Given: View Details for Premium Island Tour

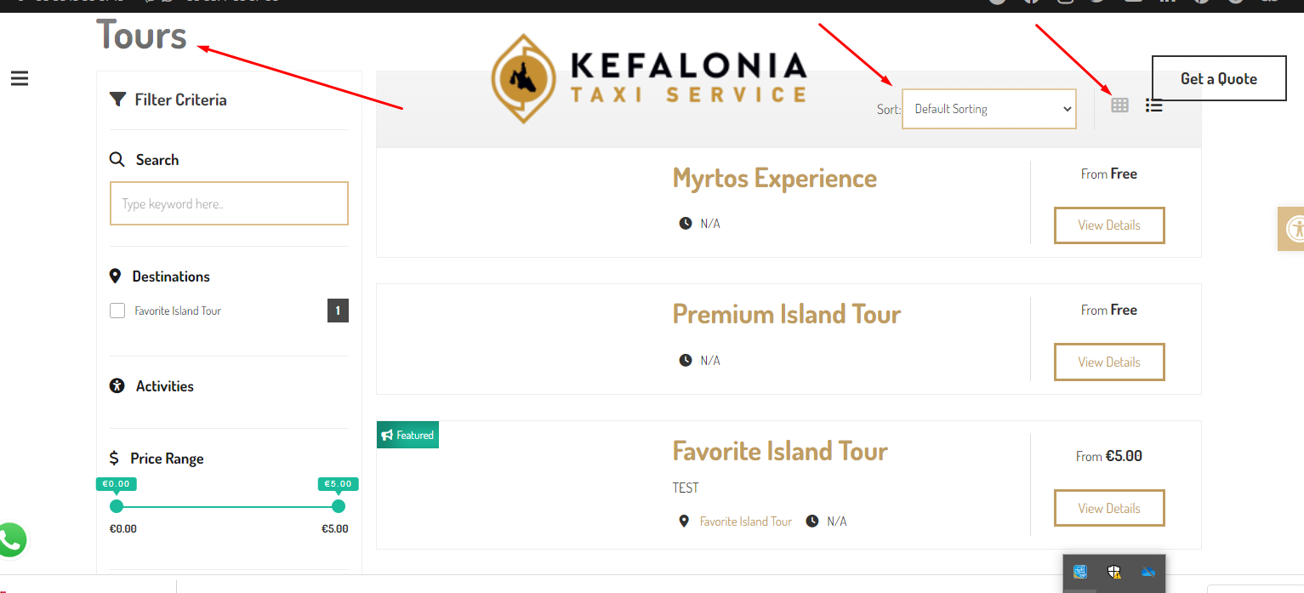Looking at the screenshot, I should pos(1109,362).
